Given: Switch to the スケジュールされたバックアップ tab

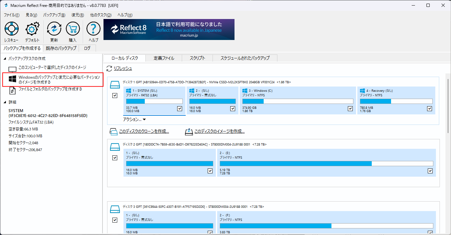Looking at the screenshot, I should [x=245, y=58].
